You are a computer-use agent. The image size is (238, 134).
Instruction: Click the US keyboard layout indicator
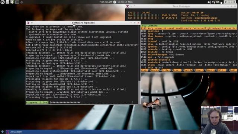coord(218,2)
